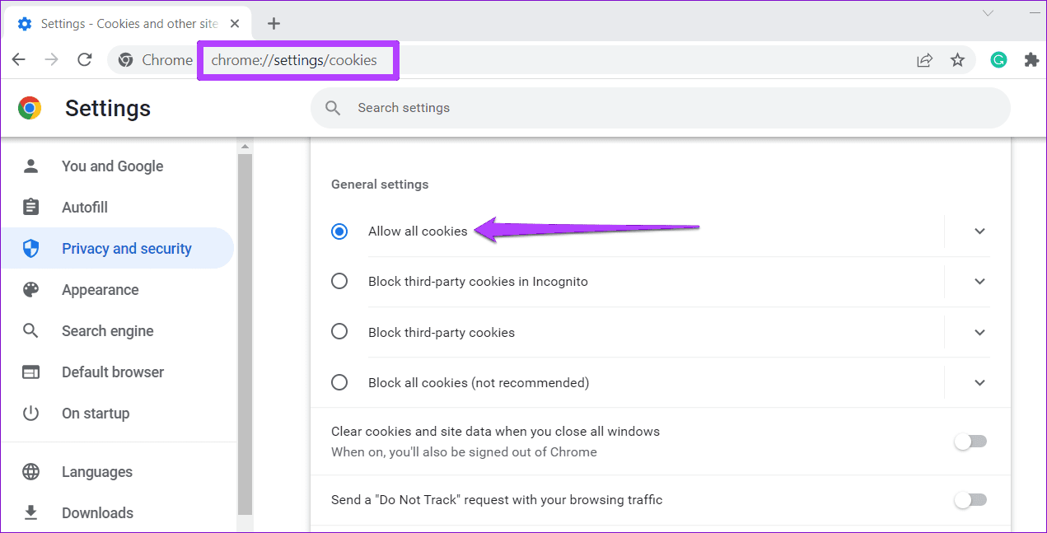The height and width of the screenshot is (533, 1047).
Task: Open the You and Google section
Action: coord(112,166)
